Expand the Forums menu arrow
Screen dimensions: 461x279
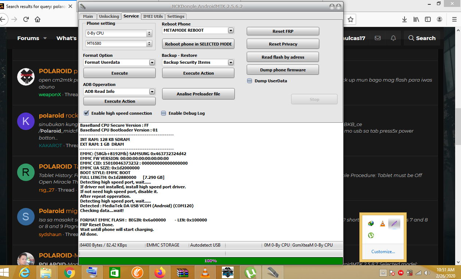(x=45, y=38)
